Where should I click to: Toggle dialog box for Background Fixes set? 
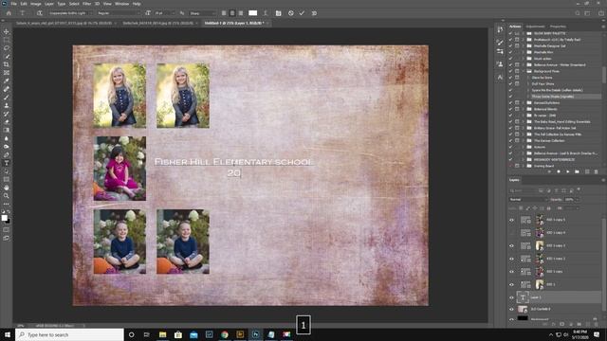click(x=517, y=71)
